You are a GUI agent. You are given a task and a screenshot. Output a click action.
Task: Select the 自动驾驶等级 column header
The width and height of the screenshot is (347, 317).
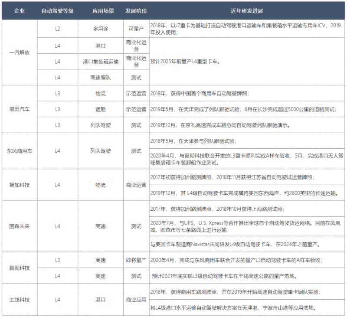(57, 10)
